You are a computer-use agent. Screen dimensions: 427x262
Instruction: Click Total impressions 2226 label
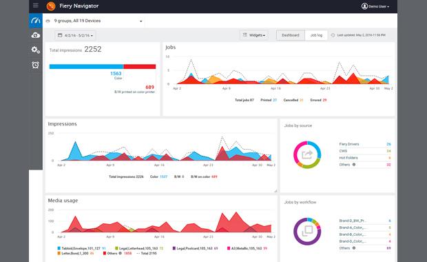click(126, 177)
